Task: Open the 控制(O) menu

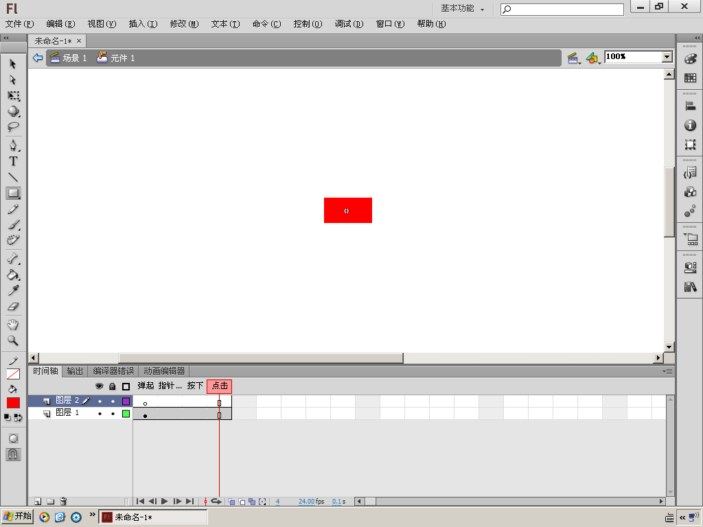Action: click(x=308, y=24)
